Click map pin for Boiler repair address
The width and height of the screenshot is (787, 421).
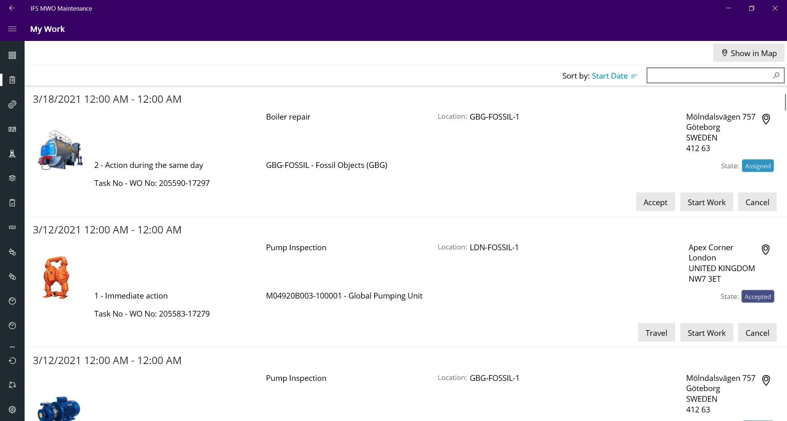pos(766,119)
